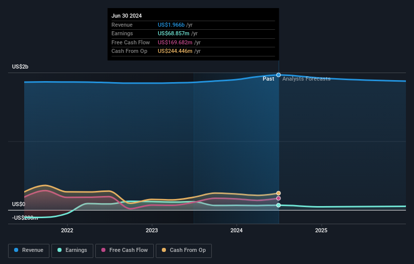Click the orange Cash From Op data point
Image resolution: width=414 pixels, height=264 pixels.
tap(278, 193)
